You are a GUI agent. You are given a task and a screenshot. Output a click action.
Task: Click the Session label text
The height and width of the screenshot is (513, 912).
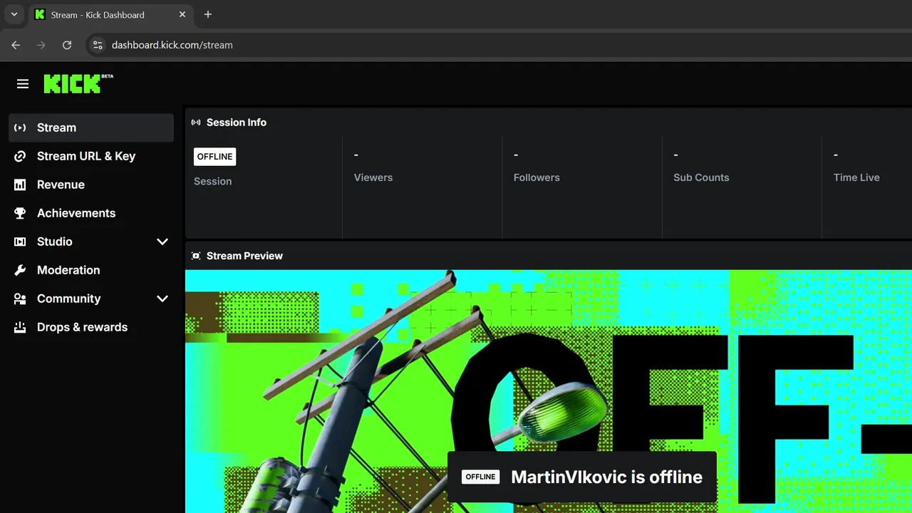212,182
